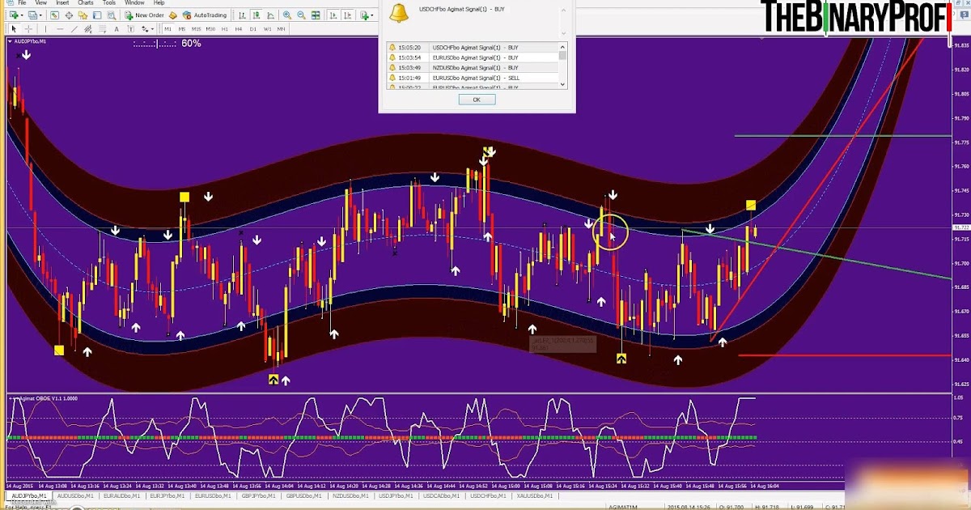Open the File menu

22,3
